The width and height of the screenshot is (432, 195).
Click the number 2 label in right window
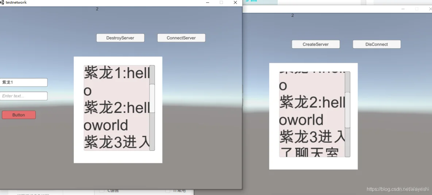[x=293, y=15]
